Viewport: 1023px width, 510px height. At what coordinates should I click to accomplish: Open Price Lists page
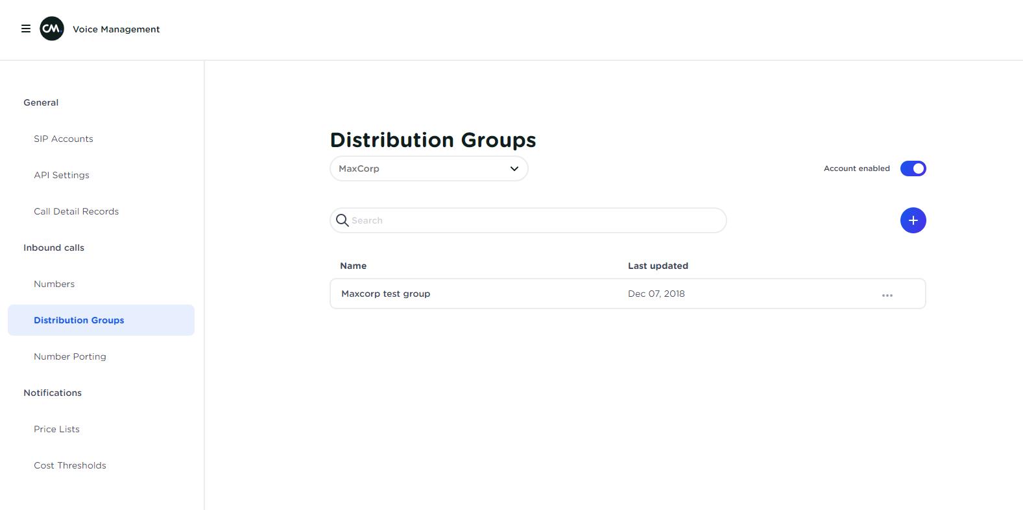coord(57,429)
